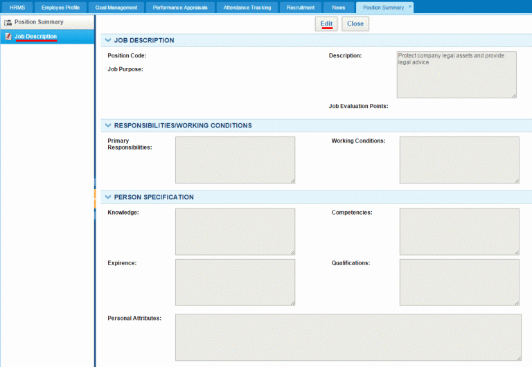532x367 pixels.
Task: Click the sidebar splitter collapse handle
Action: [x=95, y=199]
